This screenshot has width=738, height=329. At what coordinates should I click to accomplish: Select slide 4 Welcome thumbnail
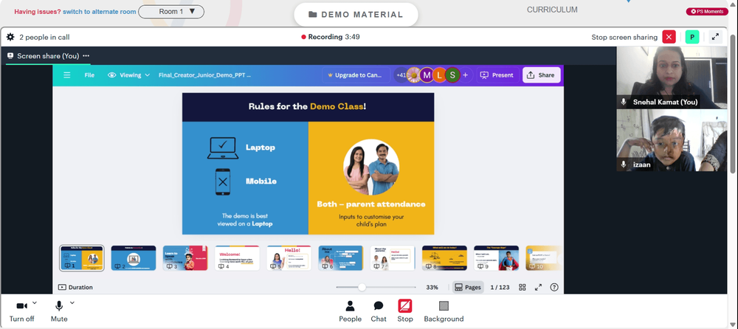click(x=237, y=258)
